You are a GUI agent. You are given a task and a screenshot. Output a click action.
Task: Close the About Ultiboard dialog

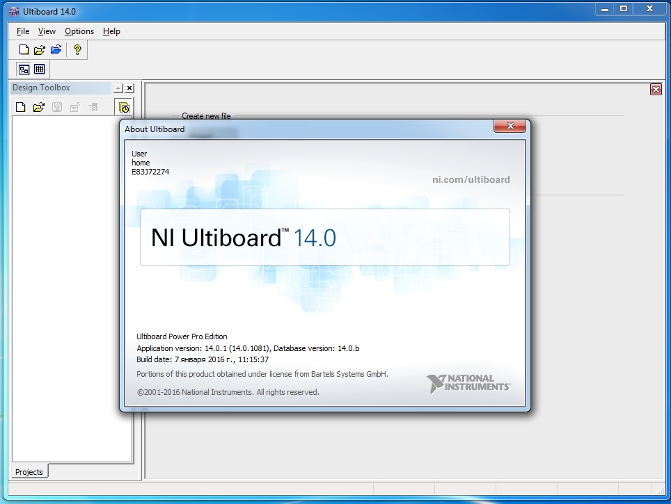tap(510, 126)
